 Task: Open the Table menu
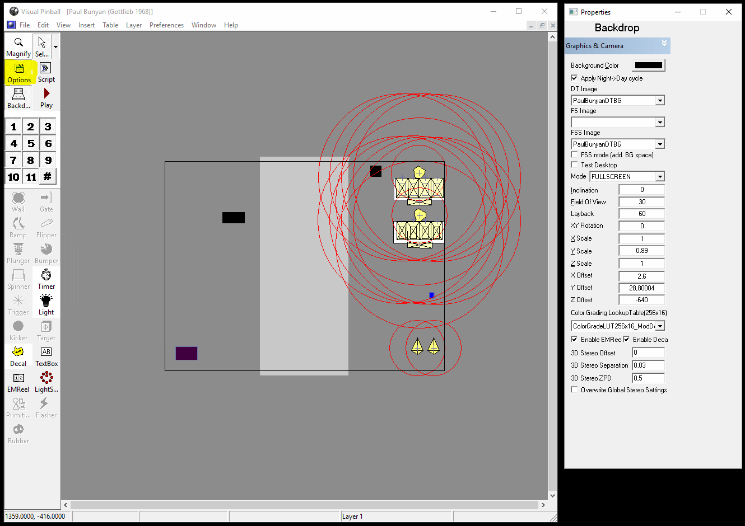(x=110, y=25)
